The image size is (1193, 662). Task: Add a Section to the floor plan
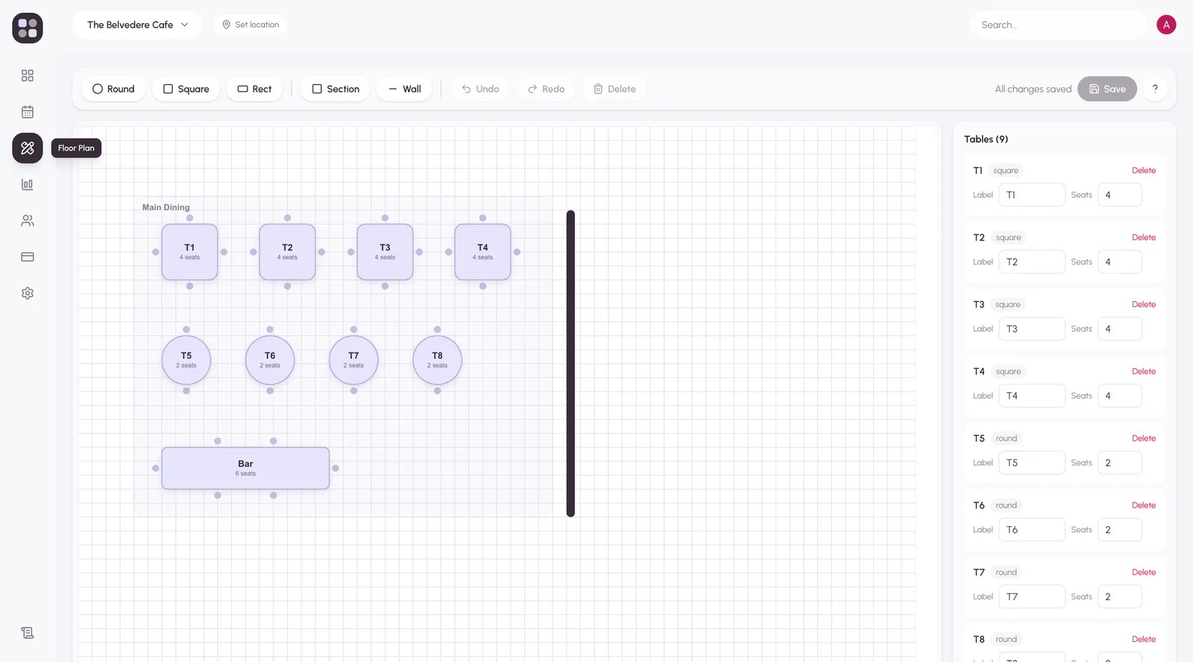point(336,89)
